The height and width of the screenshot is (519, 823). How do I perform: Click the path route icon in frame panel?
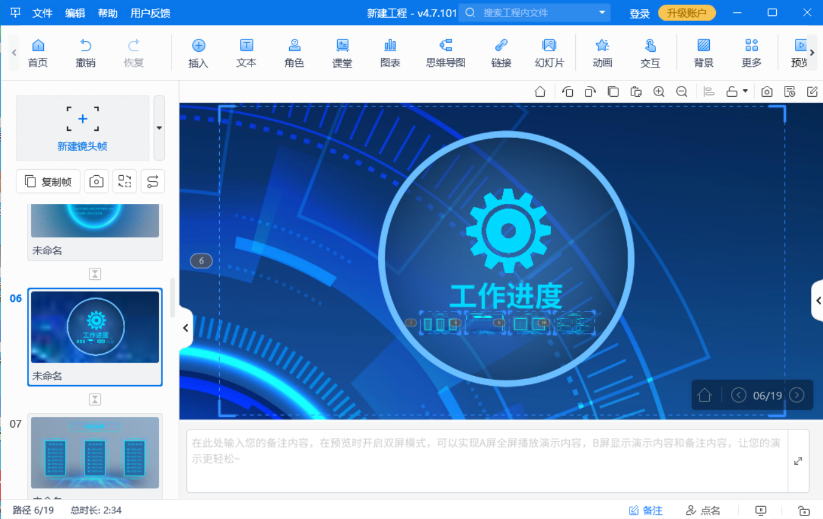point(153,181)
